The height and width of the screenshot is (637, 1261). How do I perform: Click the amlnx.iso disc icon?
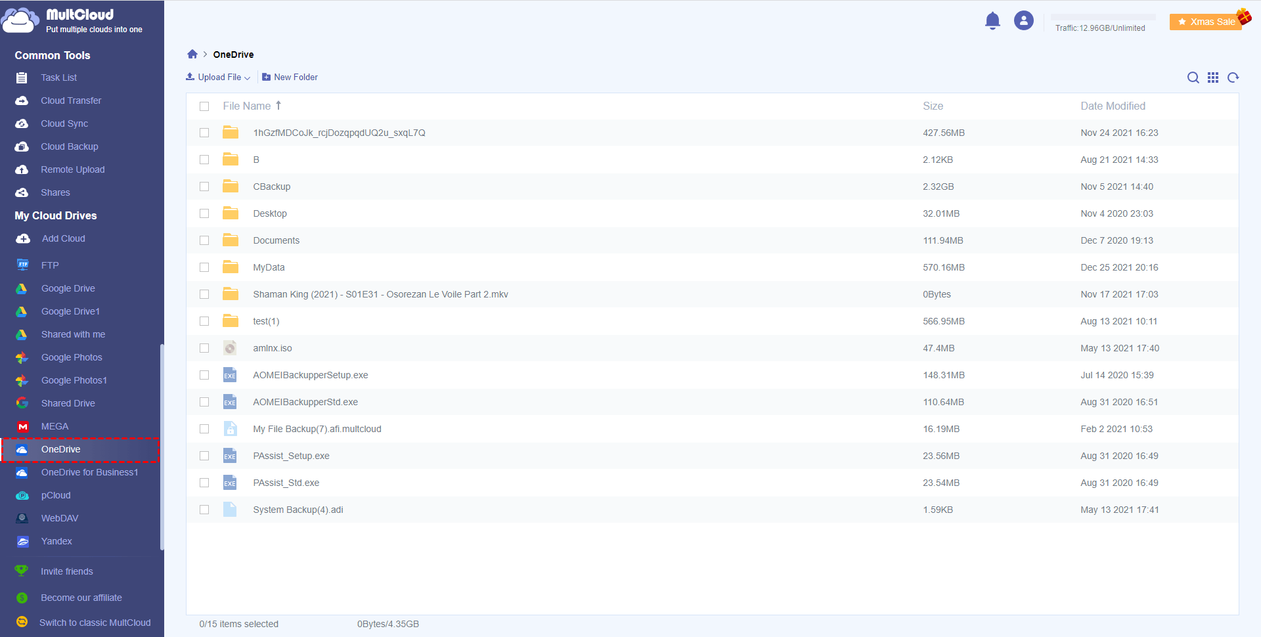pyautogui.click(x=230, y=348)
